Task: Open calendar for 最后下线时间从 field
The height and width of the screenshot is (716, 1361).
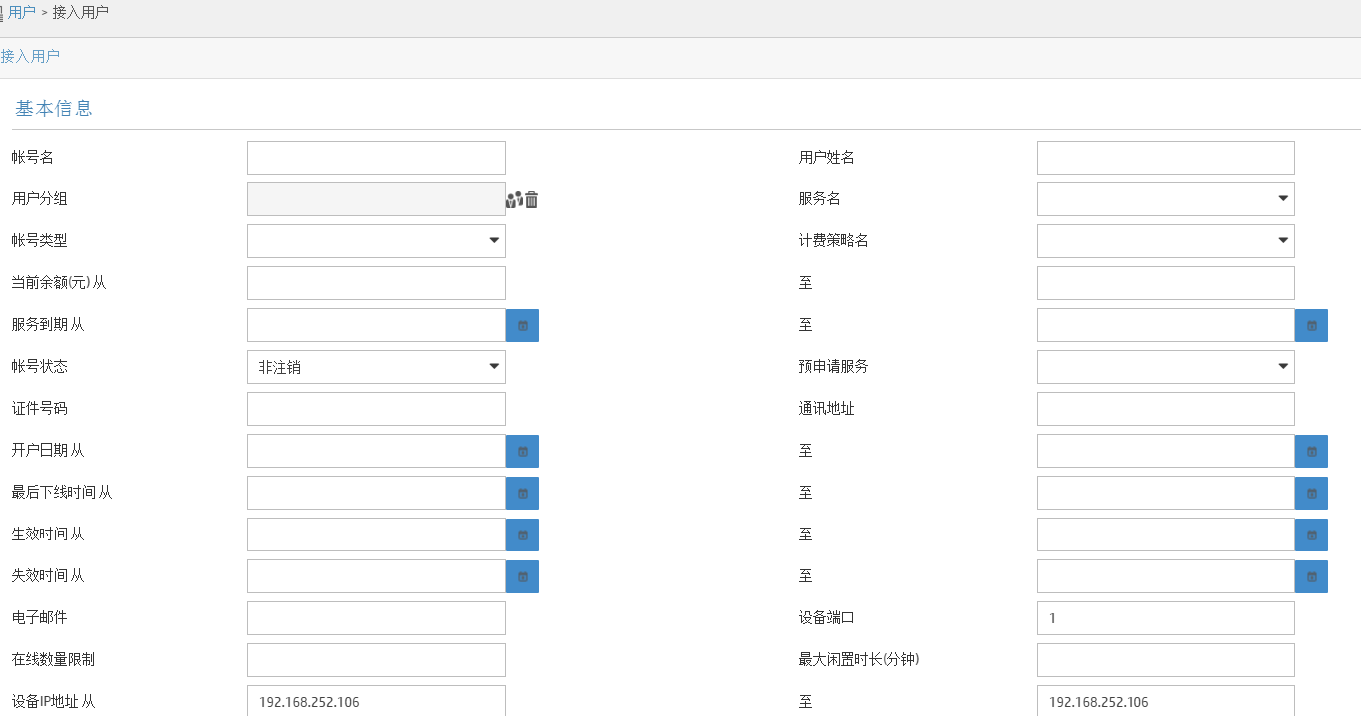Action: pyautogui.click(x=522, y=493)
